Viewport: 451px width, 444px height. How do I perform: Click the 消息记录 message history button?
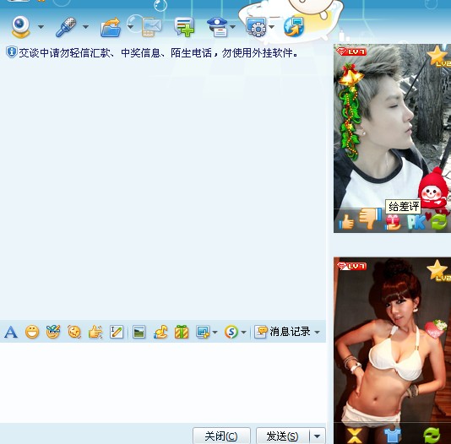pyautogui.click(x=282, y=332)
